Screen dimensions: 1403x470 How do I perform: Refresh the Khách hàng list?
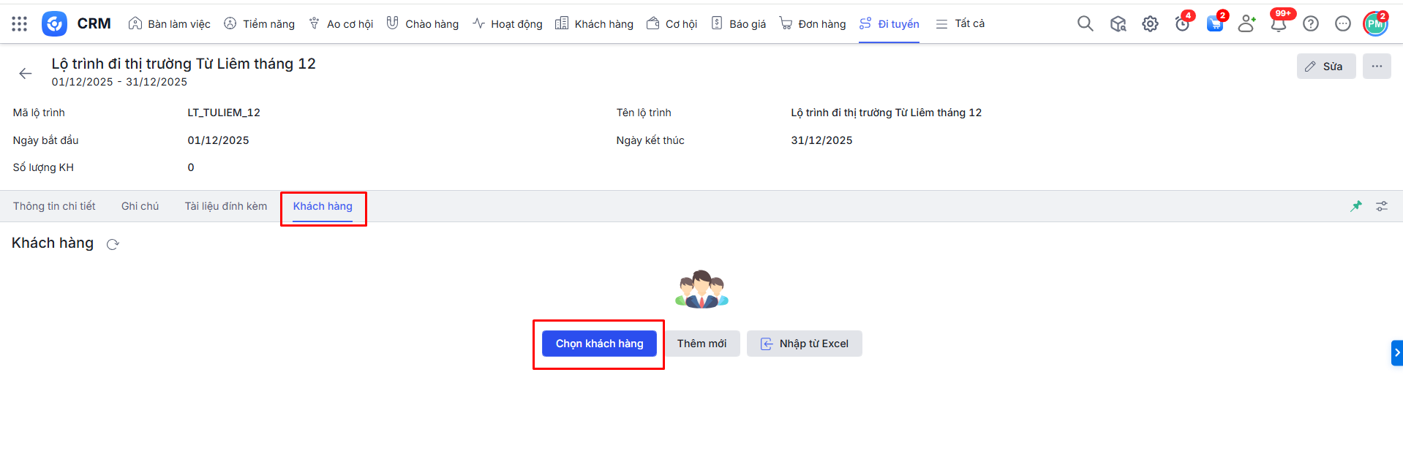pyautogui.click(x=113, y=244)
